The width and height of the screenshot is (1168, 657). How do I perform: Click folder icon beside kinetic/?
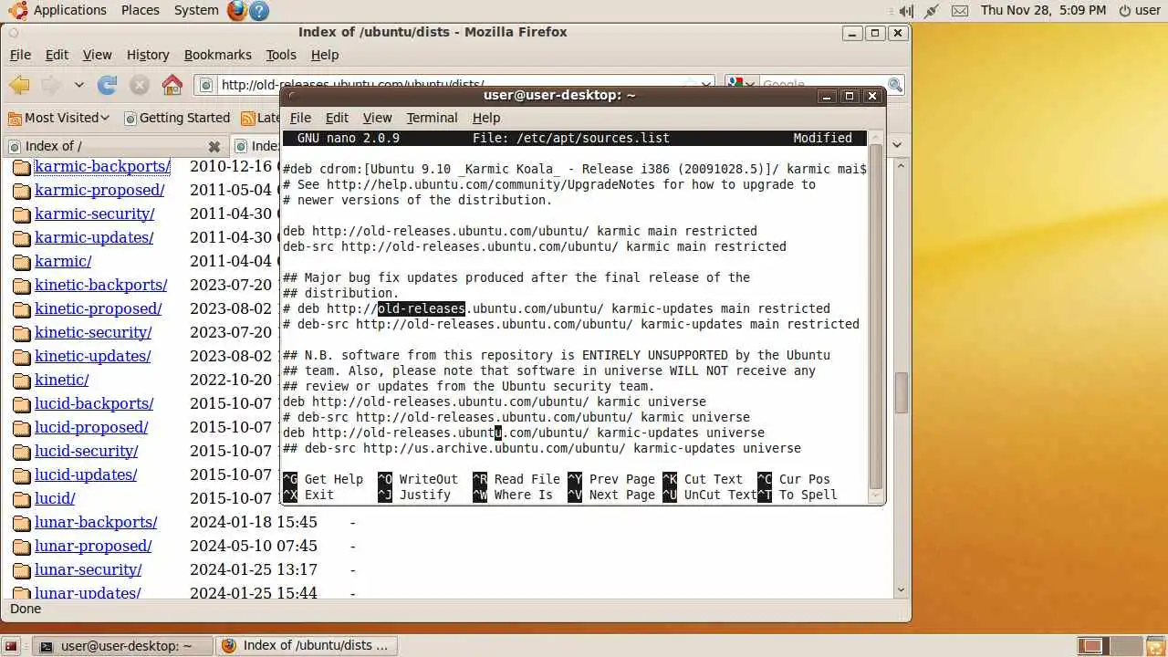click(21, 381)
